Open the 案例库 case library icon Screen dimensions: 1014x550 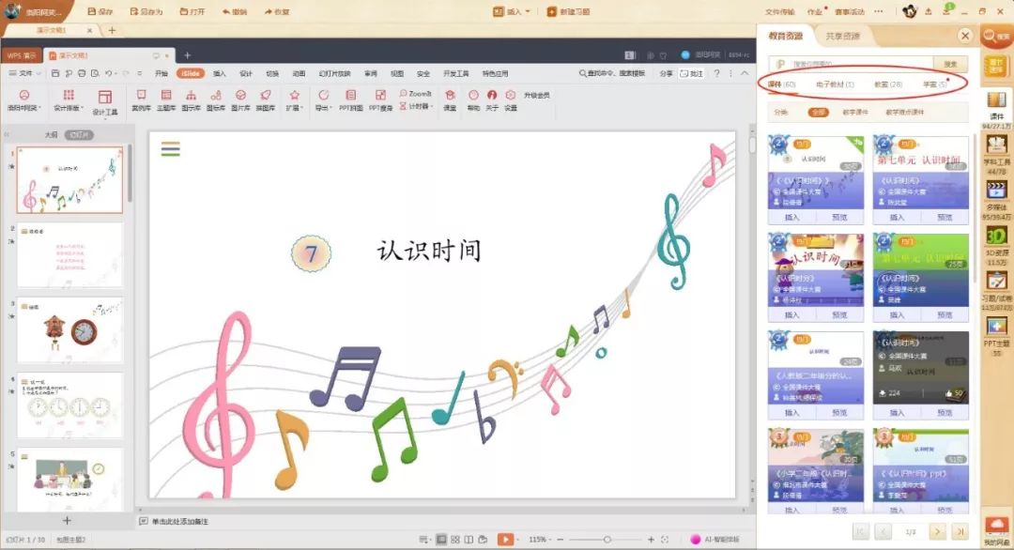click(141, 99)
